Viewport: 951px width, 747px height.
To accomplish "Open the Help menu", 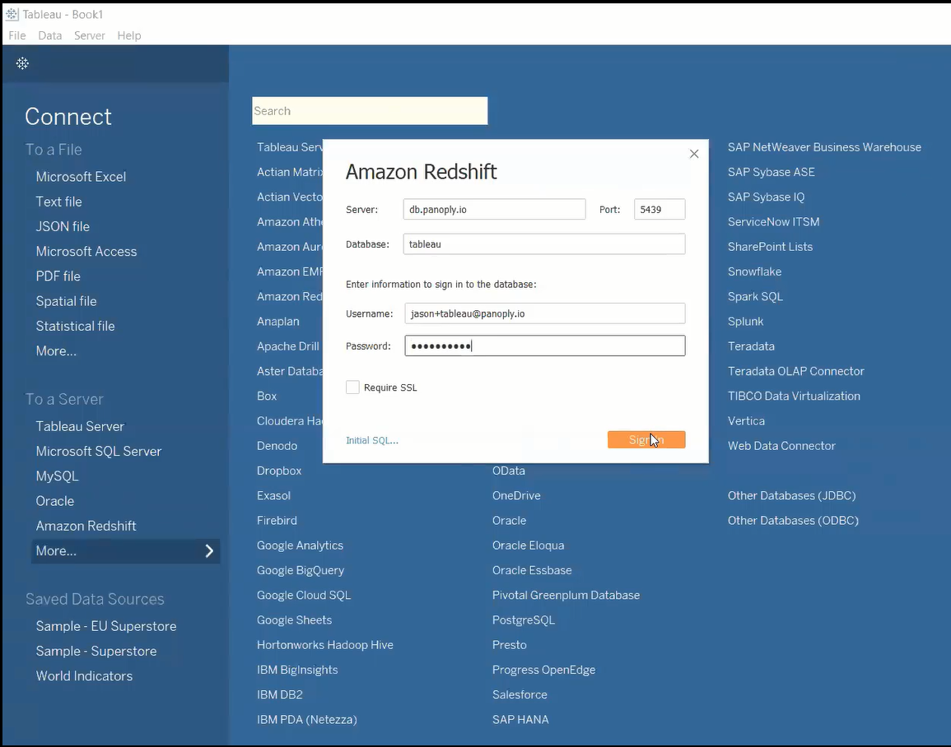I will pos(129,35).
